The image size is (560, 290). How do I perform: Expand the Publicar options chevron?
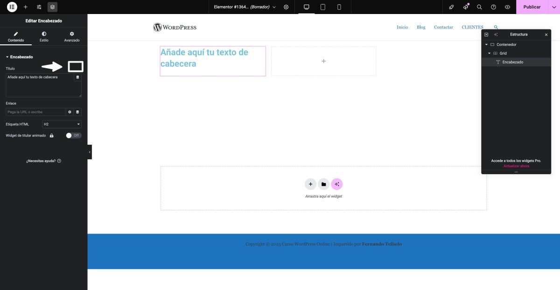[x=554, y=7]
